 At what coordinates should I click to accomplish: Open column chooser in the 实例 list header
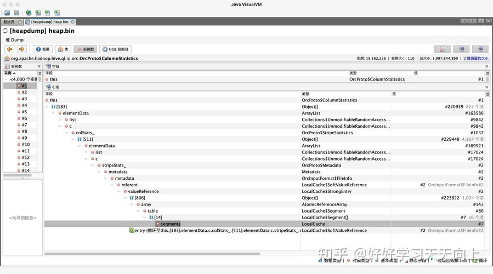click(x=39, y=73)
